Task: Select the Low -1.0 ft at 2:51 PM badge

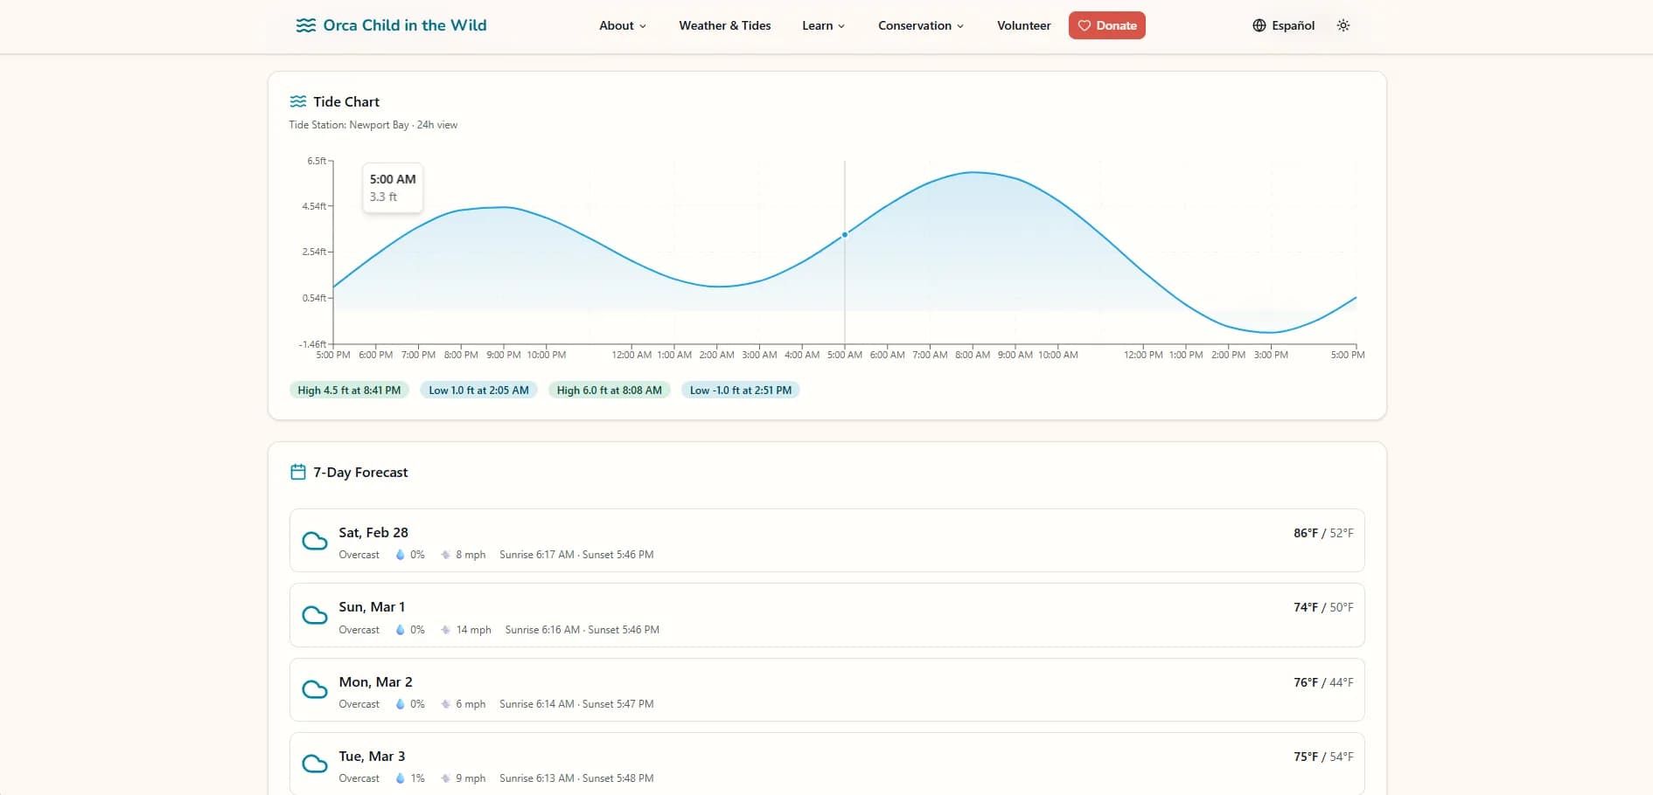Action: point(740,391)
